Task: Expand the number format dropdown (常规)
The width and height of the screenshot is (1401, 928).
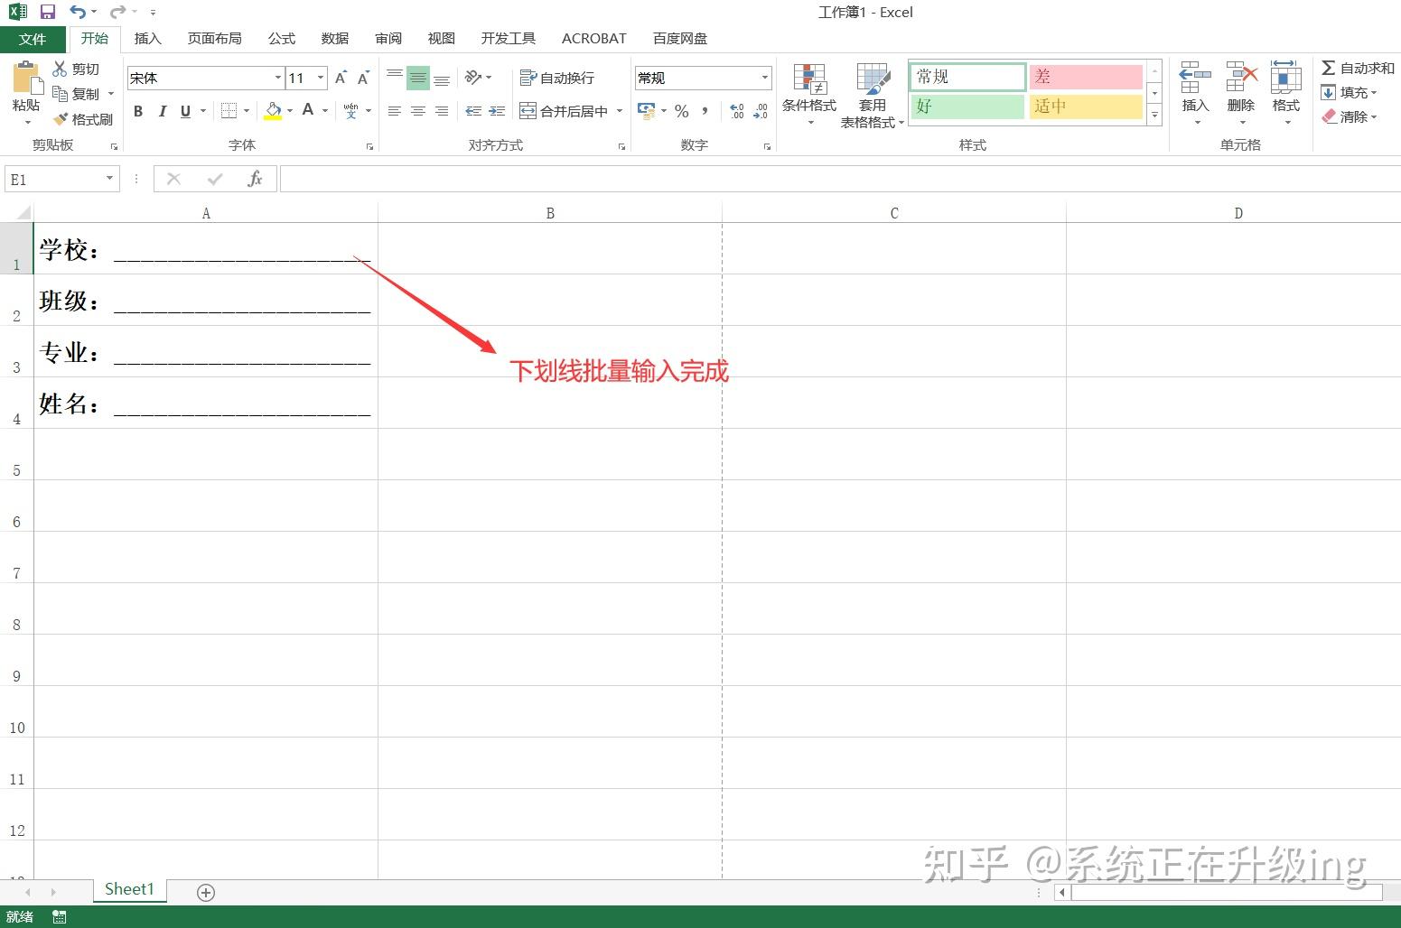Action: pyautogui.click(x=764, y=78)
